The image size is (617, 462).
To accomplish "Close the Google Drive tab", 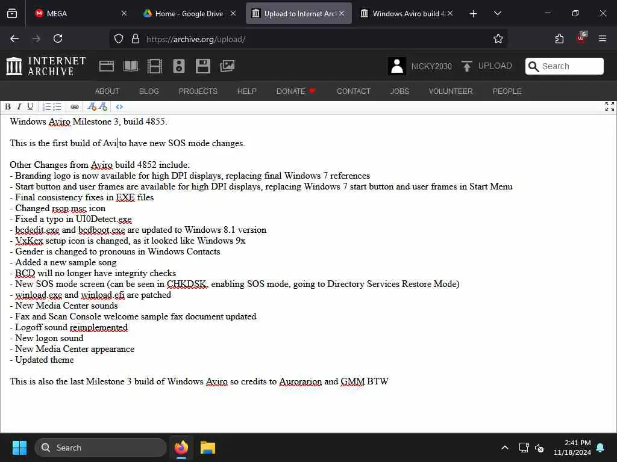I will coord(233,13).
